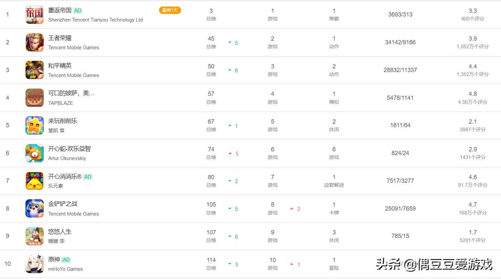Open the 1,052万个评分 rating count

pyautogui.click(x=473, y=47)
